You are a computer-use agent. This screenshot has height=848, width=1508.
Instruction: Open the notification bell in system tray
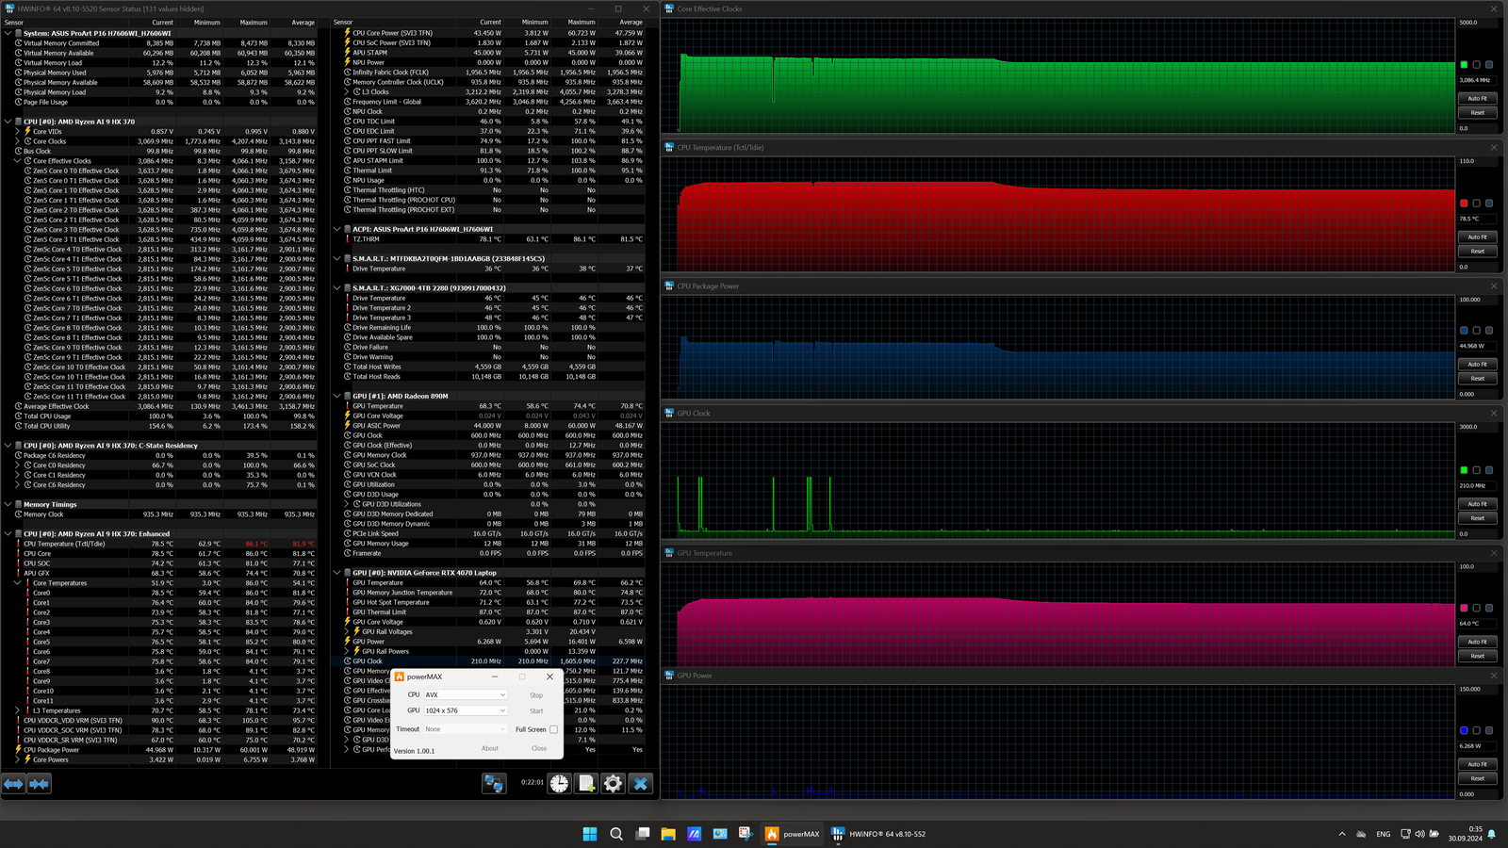tap(1492, 834)
